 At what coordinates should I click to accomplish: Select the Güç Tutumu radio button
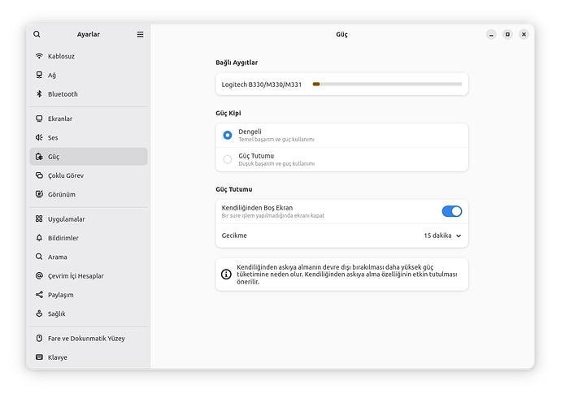228,159
